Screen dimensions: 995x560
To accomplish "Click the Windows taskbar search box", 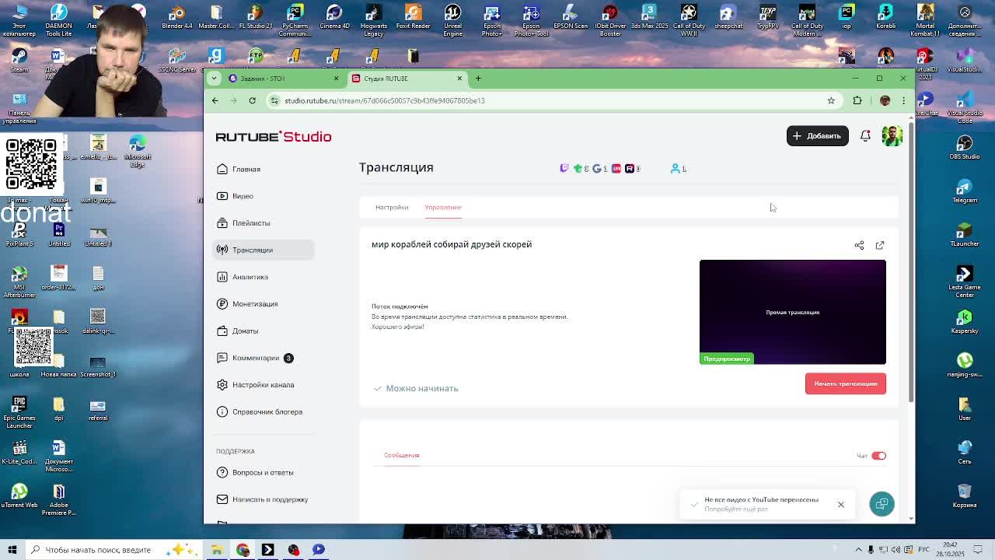I will coord(113,550).
